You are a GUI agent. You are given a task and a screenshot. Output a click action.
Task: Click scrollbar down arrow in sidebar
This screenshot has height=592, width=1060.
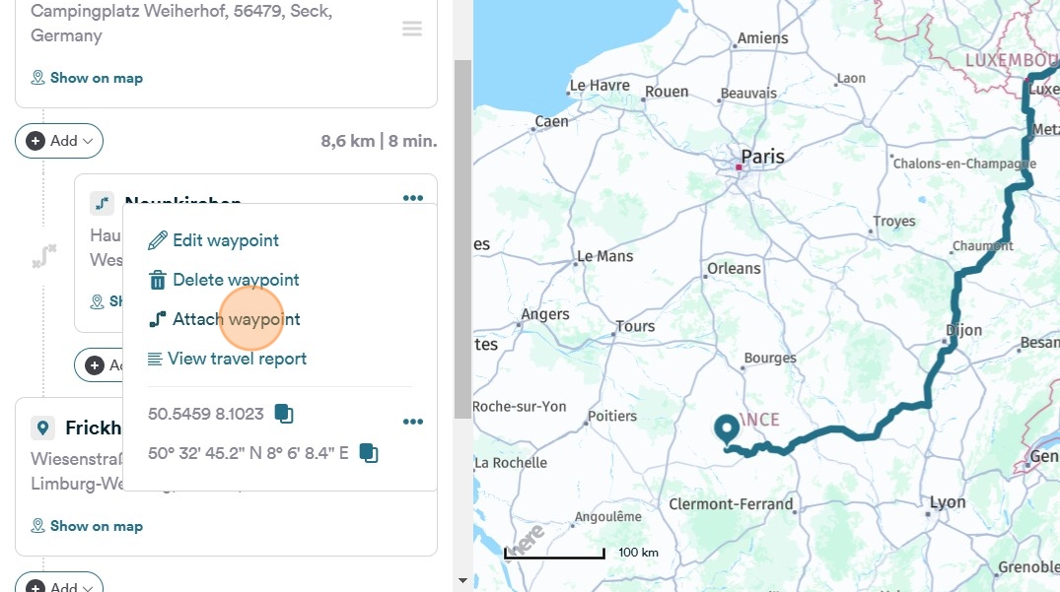coord(461,581)
